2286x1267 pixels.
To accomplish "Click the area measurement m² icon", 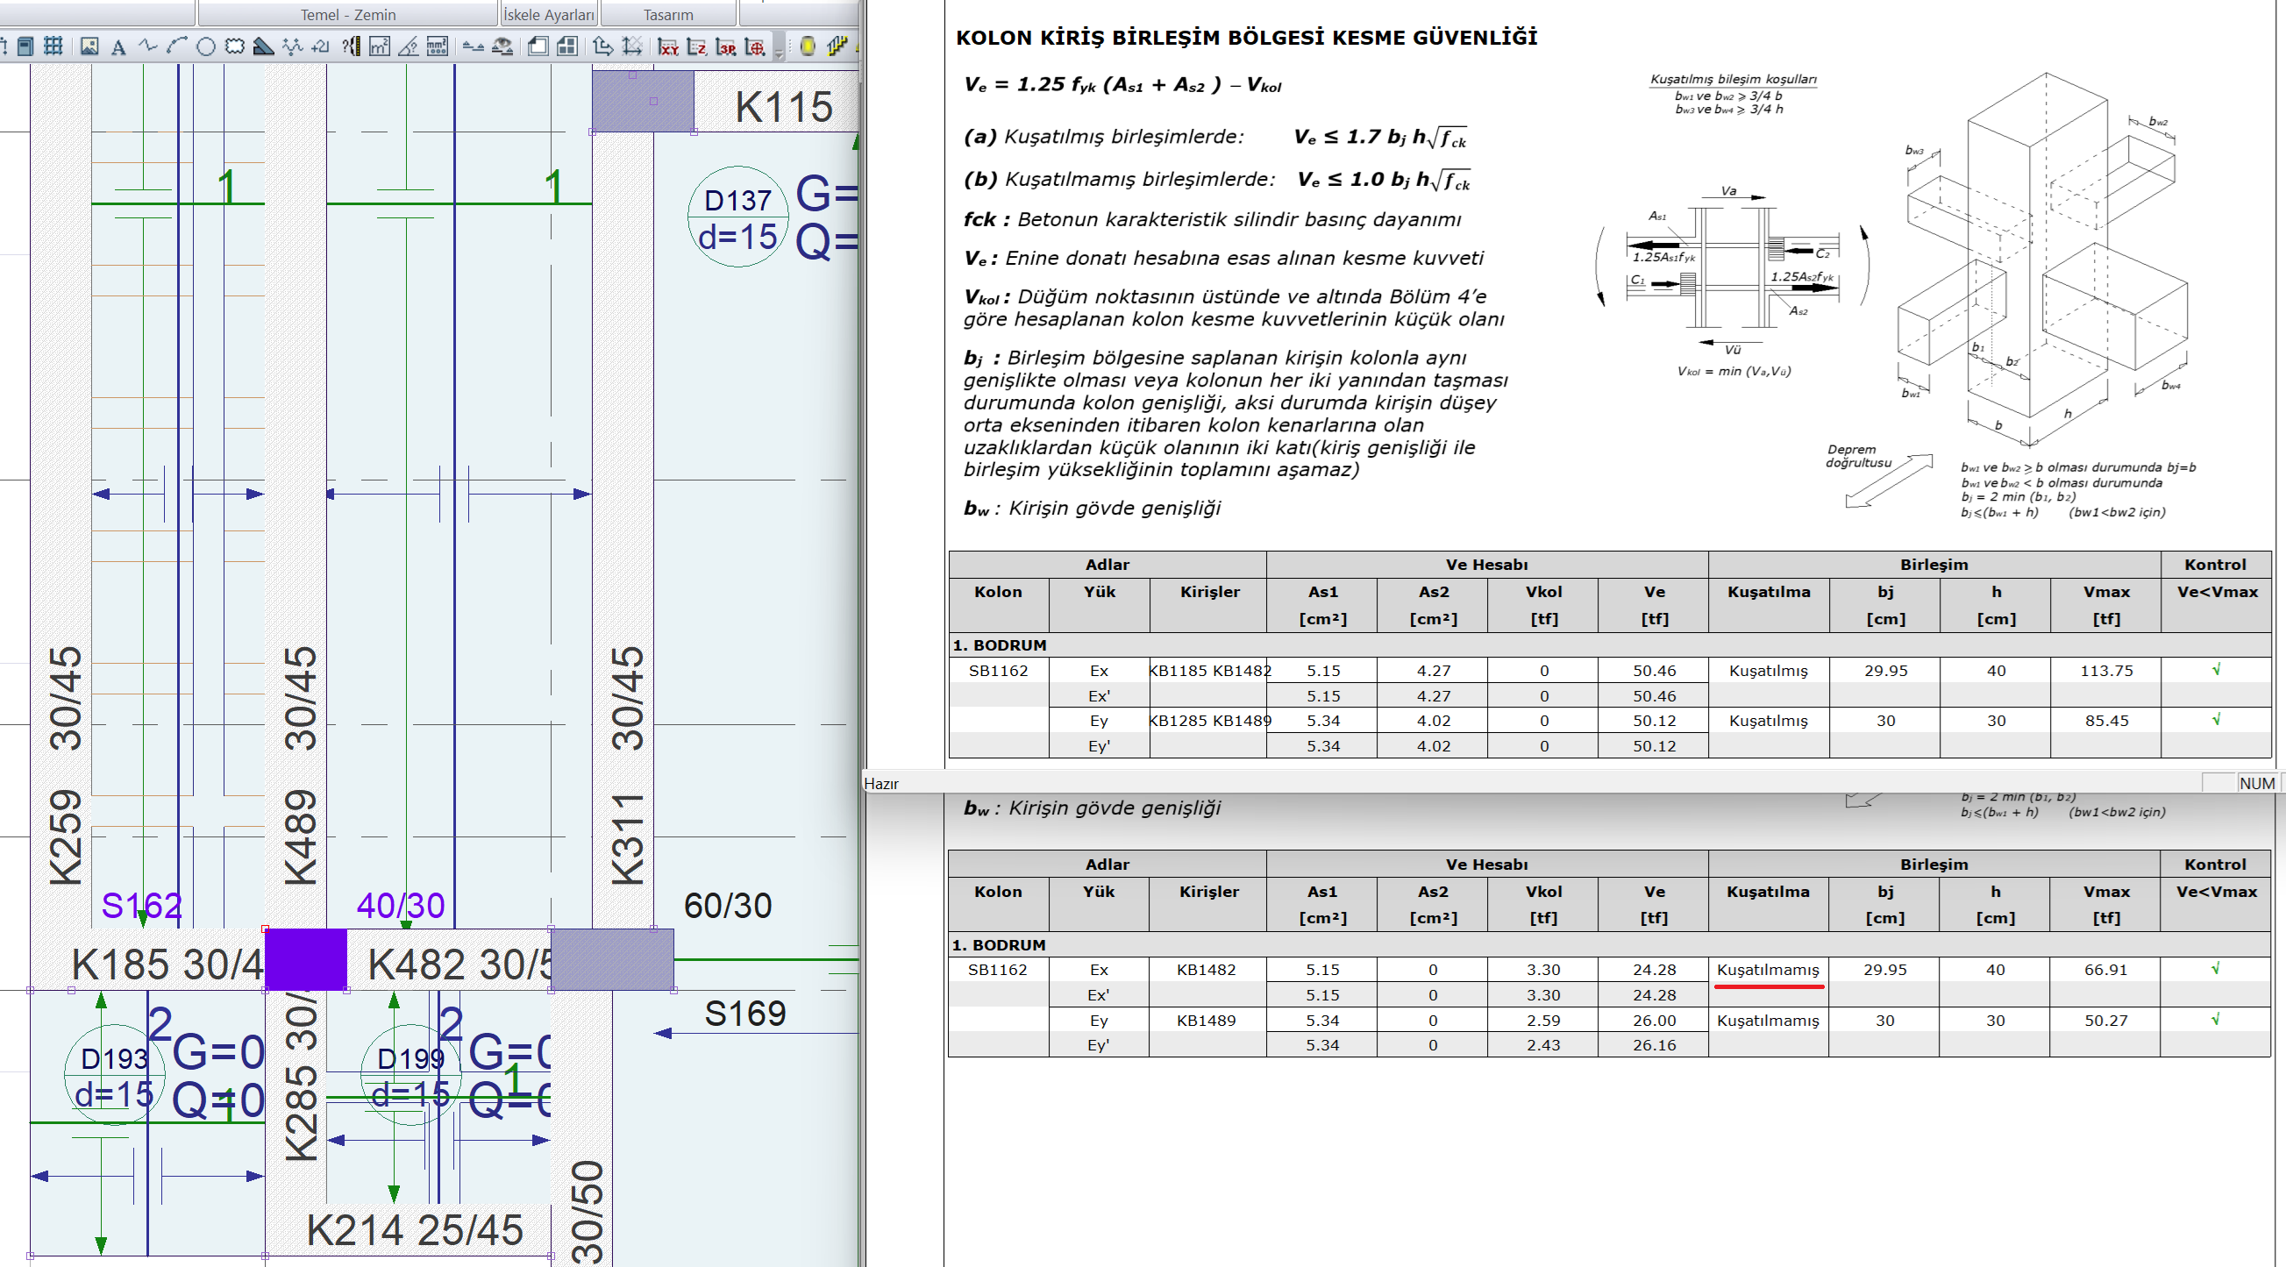I will point(380,47).
